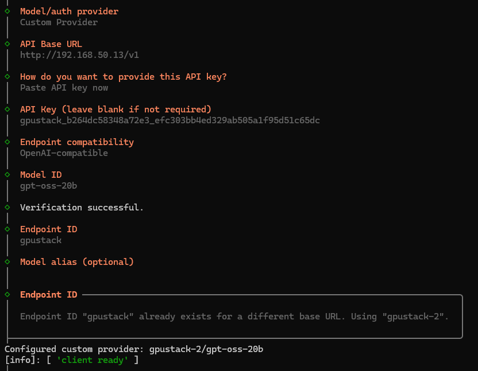
Task: Click the API base URL http://192.168.50.13/v1
Action: coord(79,55)
